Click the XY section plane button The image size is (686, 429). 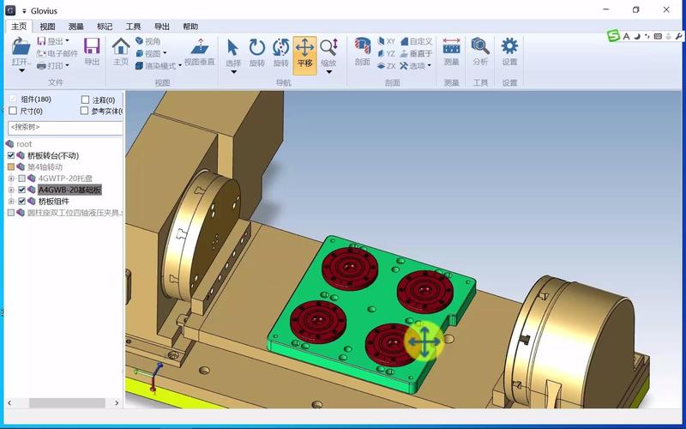point(387,41)
